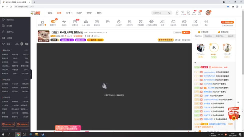Screen dimensions: 244x137
Task: Collapse the sidebar with the edge handle
Action: (31, 74)
